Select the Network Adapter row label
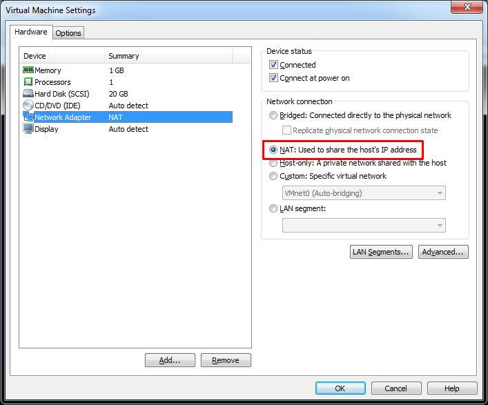Screen dimensions: 488x405 click(63, 117)
